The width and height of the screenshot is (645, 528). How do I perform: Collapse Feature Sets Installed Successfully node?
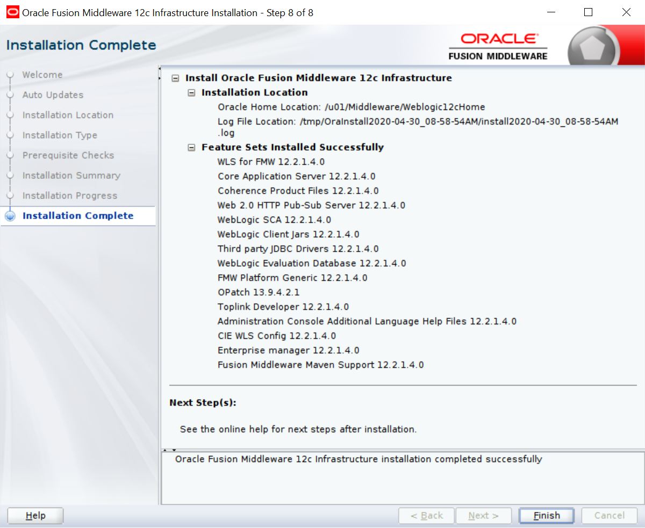[x=191, y=148]
